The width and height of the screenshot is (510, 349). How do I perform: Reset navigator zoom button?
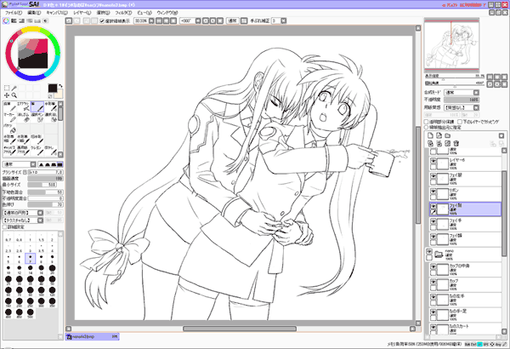point(504,77)
